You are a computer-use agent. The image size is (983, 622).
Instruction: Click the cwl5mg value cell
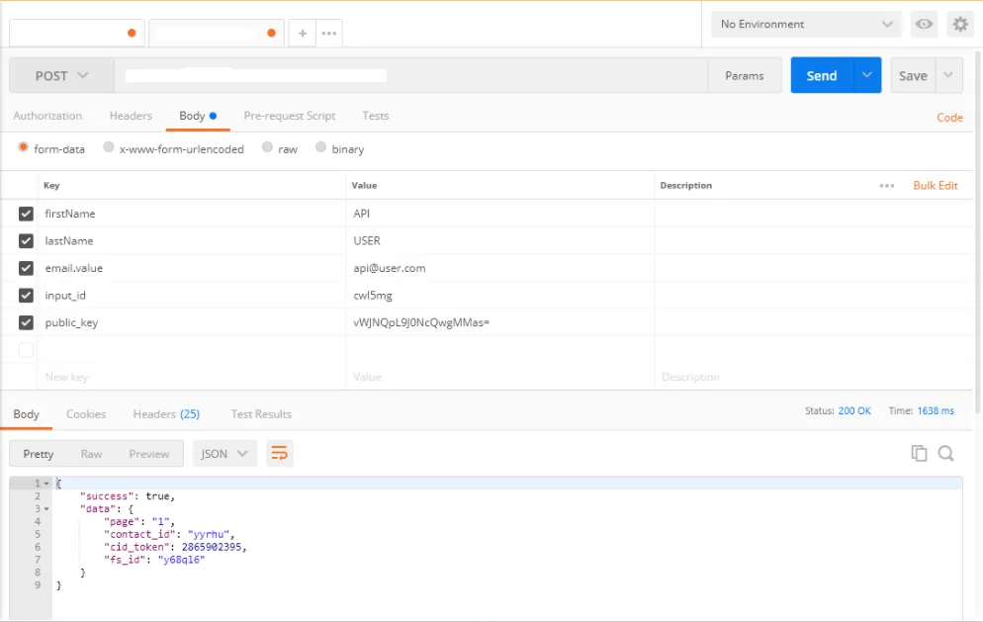click(499, 296)
